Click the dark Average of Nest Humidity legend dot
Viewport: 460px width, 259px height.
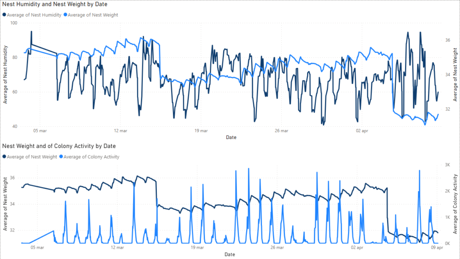[4, 15]
